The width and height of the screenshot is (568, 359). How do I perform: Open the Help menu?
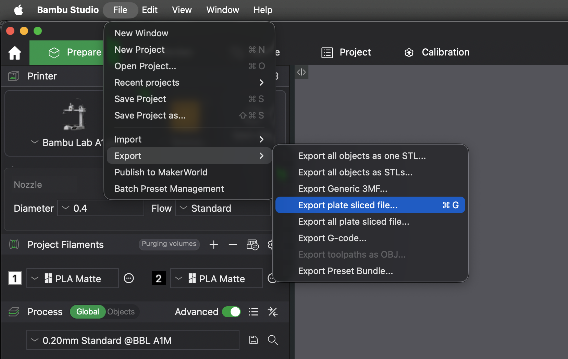coord(263,10)
